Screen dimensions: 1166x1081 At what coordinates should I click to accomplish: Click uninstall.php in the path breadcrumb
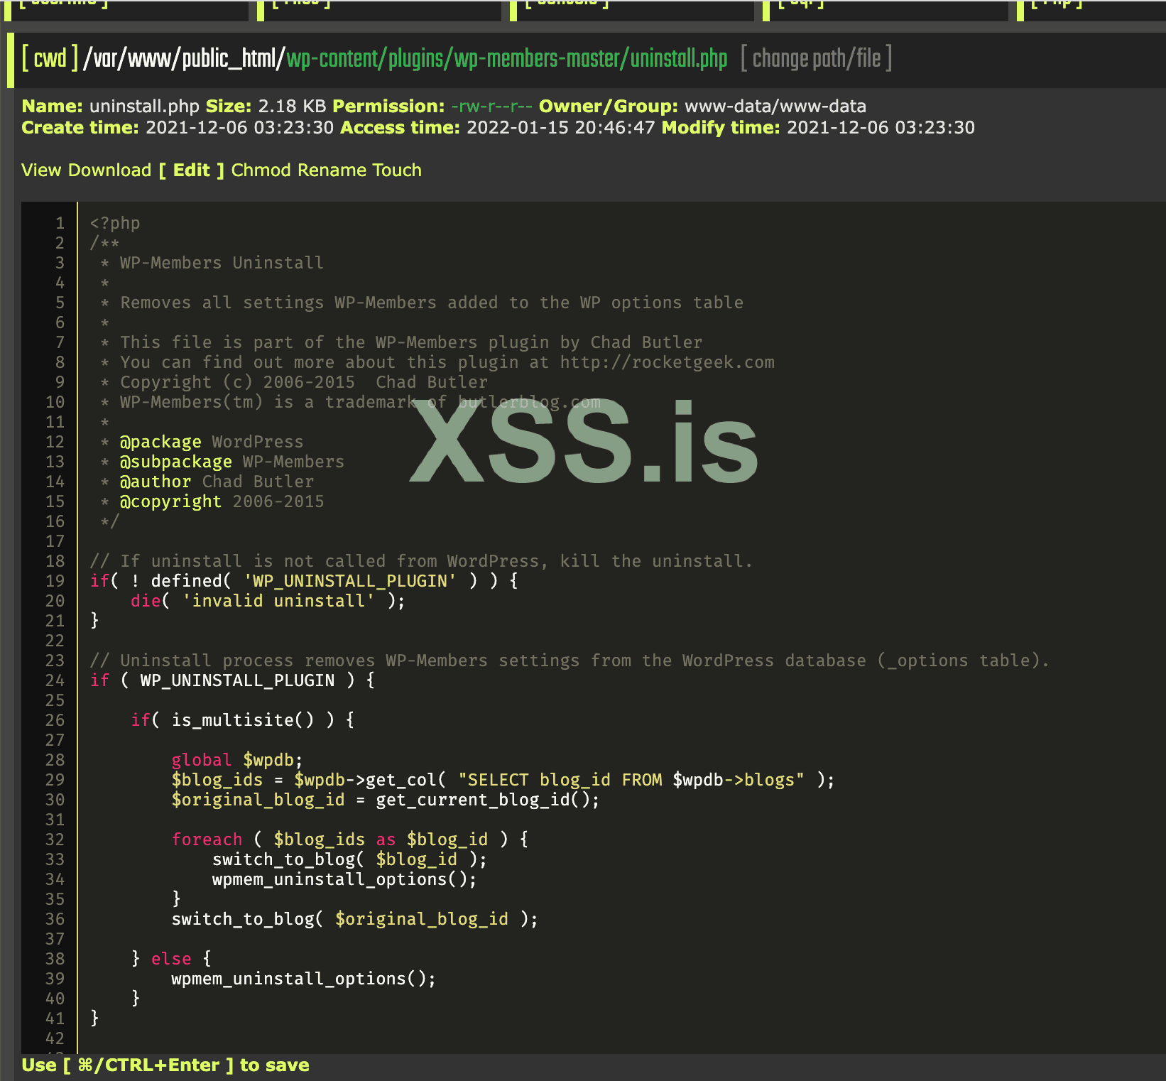[679, 58]
